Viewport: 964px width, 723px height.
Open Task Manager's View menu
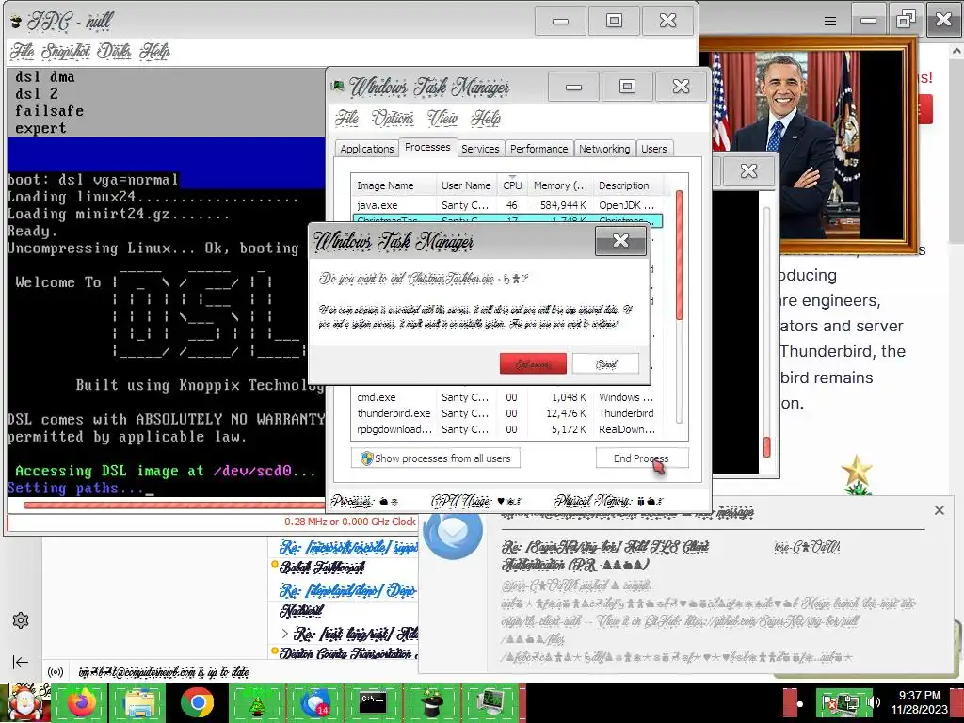[442, 118]
